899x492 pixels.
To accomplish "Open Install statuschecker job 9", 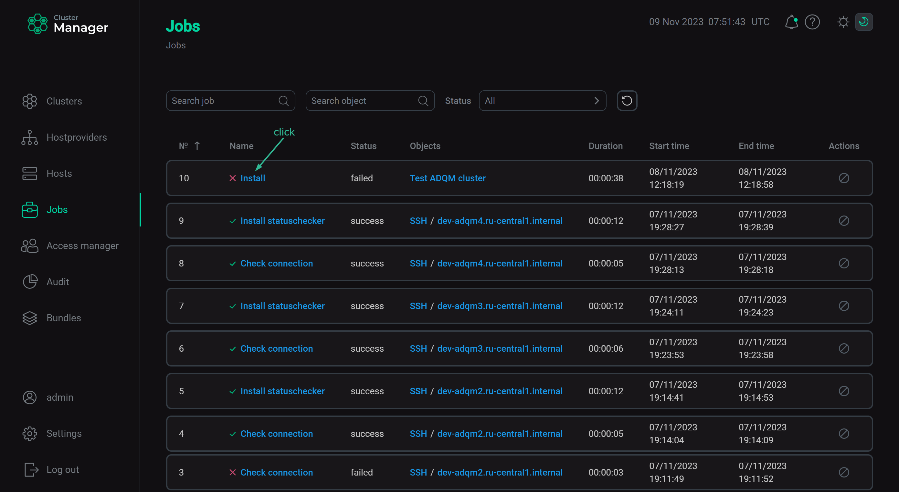I will [x=282, y=221].
